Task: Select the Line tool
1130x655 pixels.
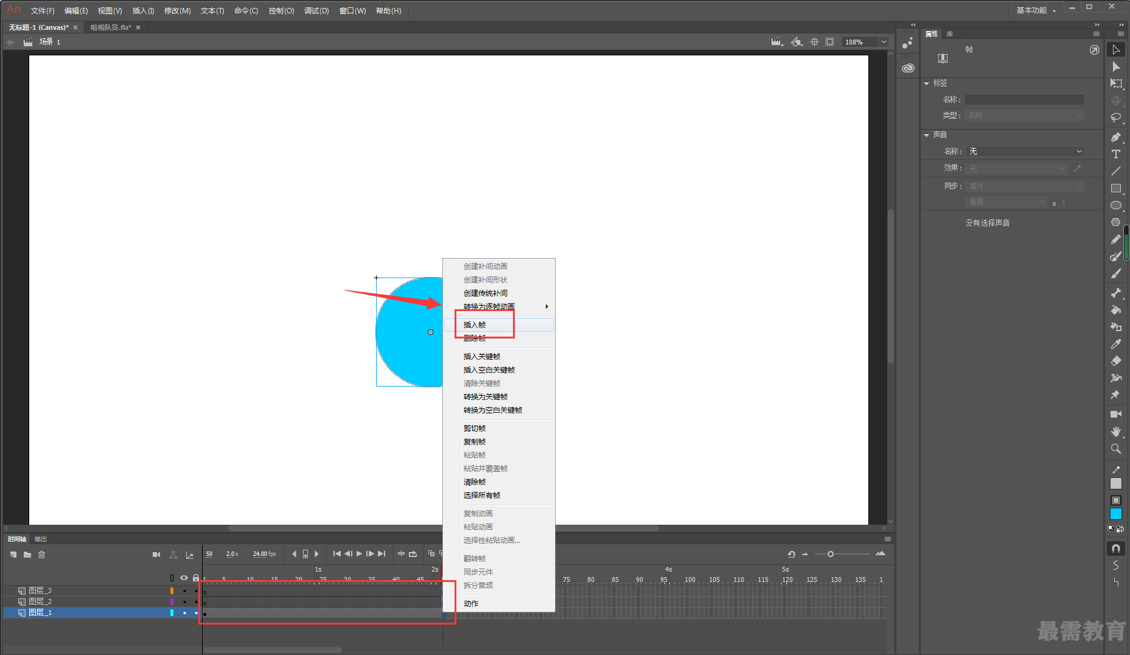Action: [1116, 171]
